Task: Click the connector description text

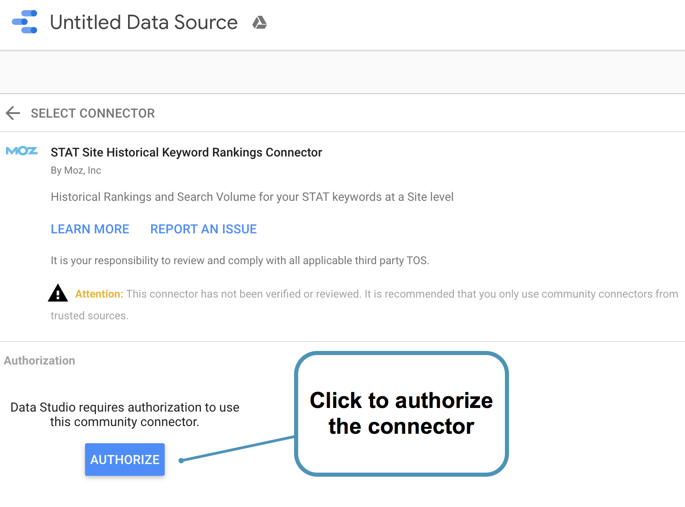Action: [252, 197]
